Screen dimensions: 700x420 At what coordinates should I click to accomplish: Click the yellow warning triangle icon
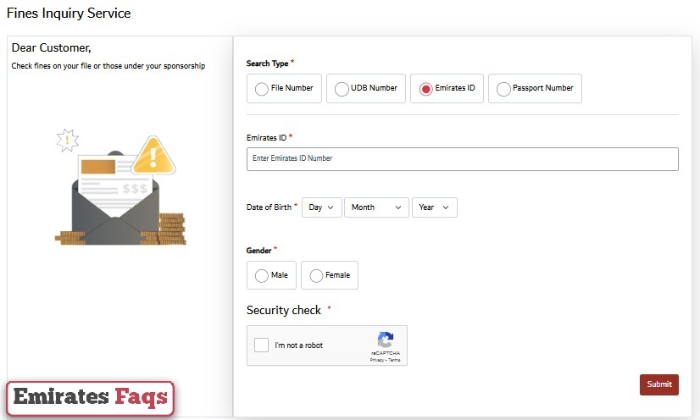[x=154, y=155]
